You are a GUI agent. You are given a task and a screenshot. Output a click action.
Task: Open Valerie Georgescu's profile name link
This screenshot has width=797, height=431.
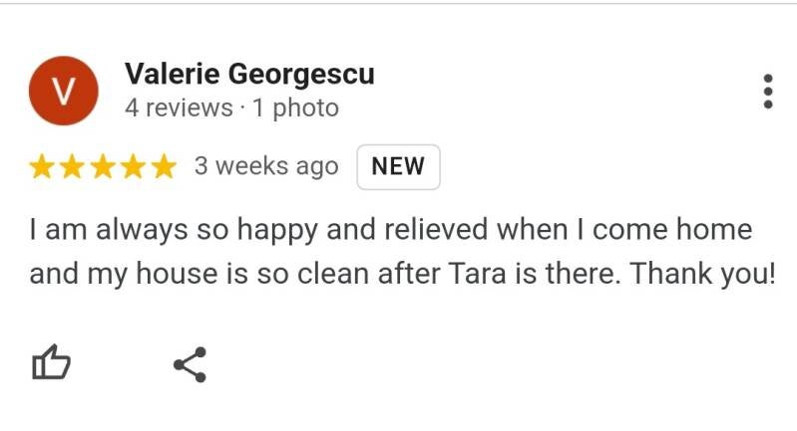coord(249,74)
